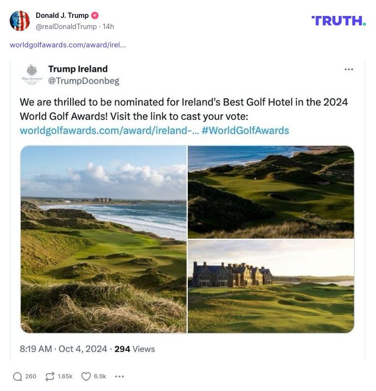Click the #WorldGolfAwards hashtag
This screenshot has height=391, width=376.
point(245,130)
